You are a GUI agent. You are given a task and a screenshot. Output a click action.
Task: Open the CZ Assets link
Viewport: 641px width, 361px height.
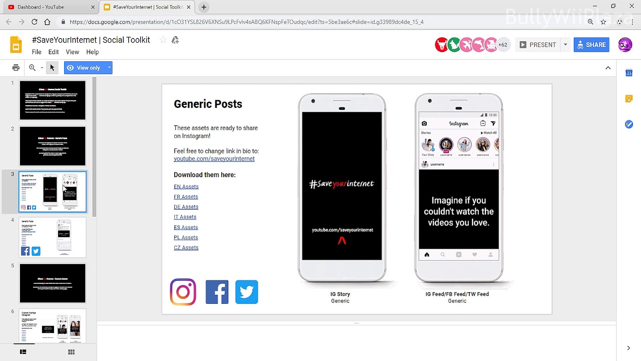pyautogui.click(x=186, y=248)
